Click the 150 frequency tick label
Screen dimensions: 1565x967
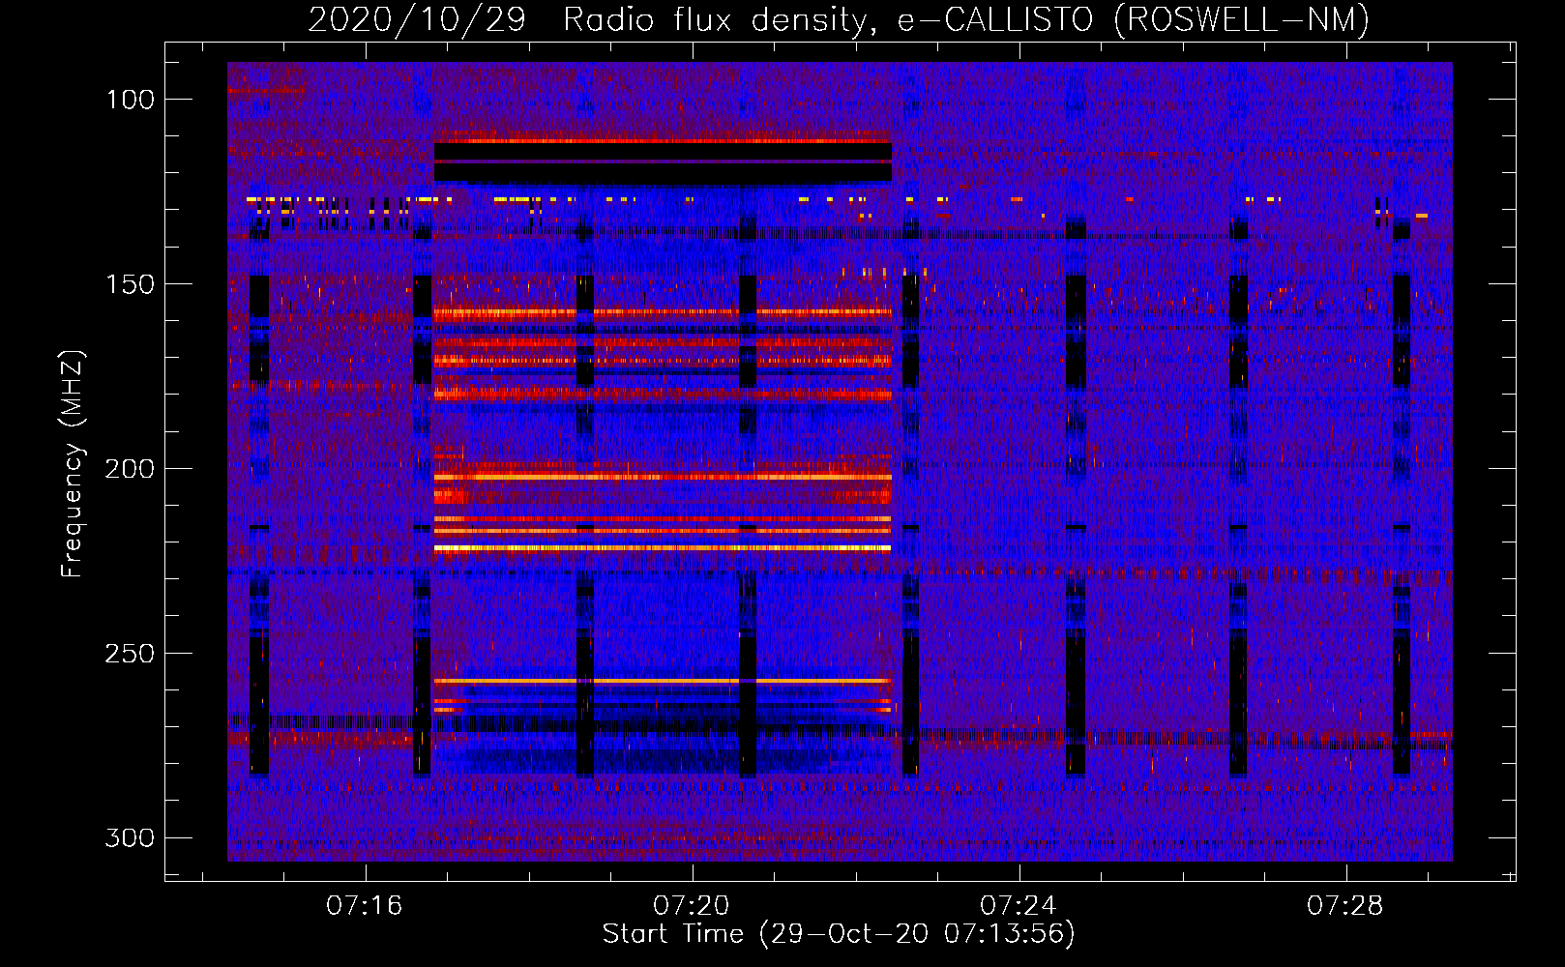[x=131, y=284]
